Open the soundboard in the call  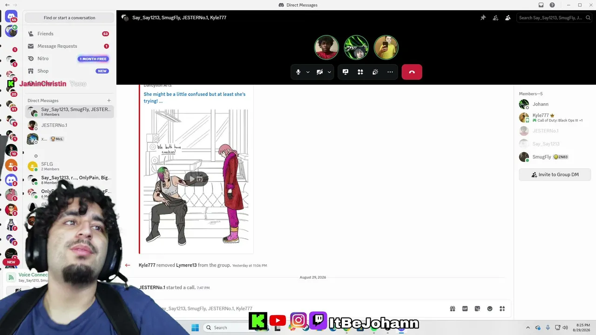coord(375,72)
